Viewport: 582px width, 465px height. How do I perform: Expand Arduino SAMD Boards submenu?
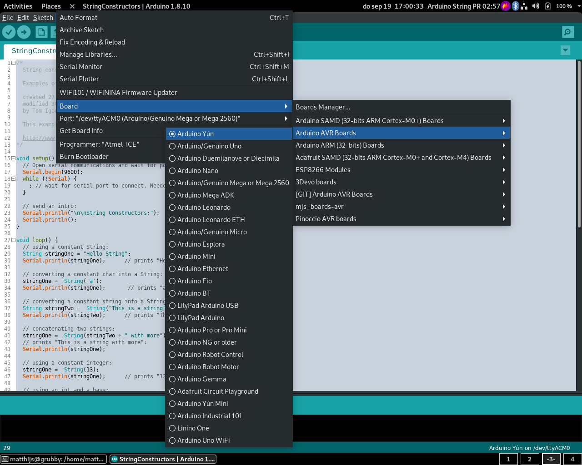(x=401, y=121)
